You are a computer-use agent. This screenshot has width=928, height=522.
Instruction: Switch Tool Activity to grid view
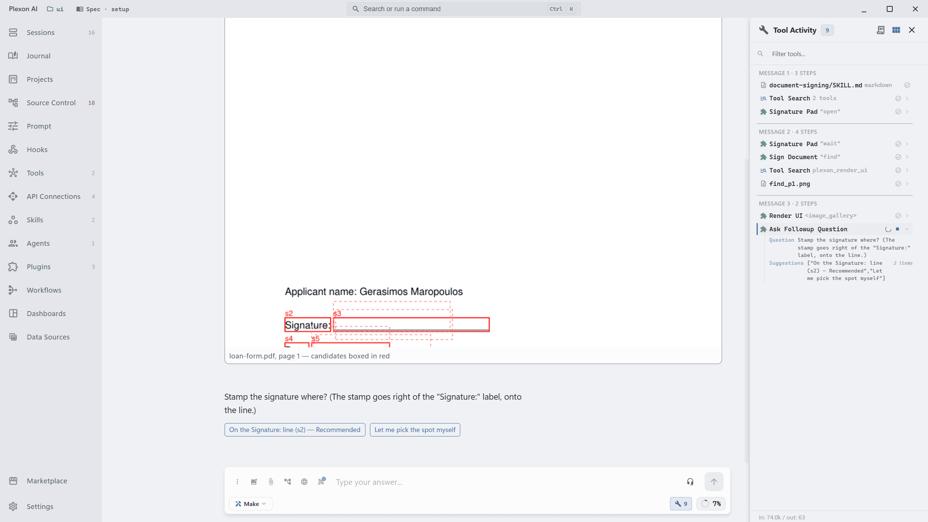pyautogui.click(x=896, y=30)
